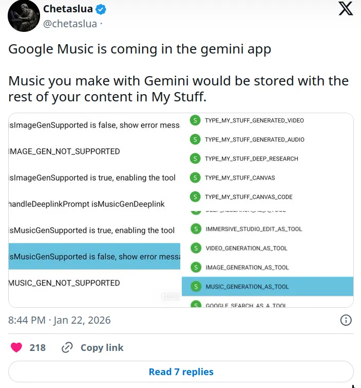Screen dimensions: 361x388
Task: Click green icon beside TYPE_MY_STUFF_DEEP_RESEARCH
Action: click(195, 158)
